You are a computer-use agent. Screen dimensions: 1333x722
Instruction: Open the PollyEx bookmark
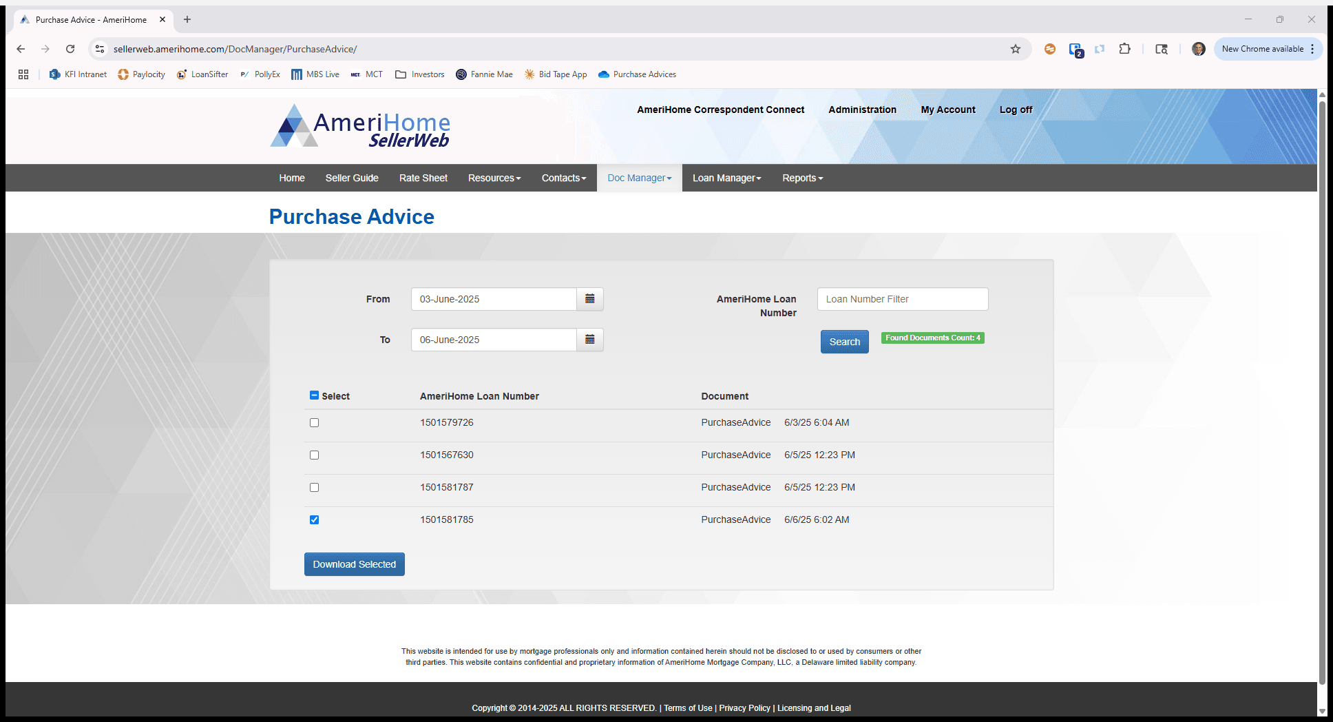(260, 74)
